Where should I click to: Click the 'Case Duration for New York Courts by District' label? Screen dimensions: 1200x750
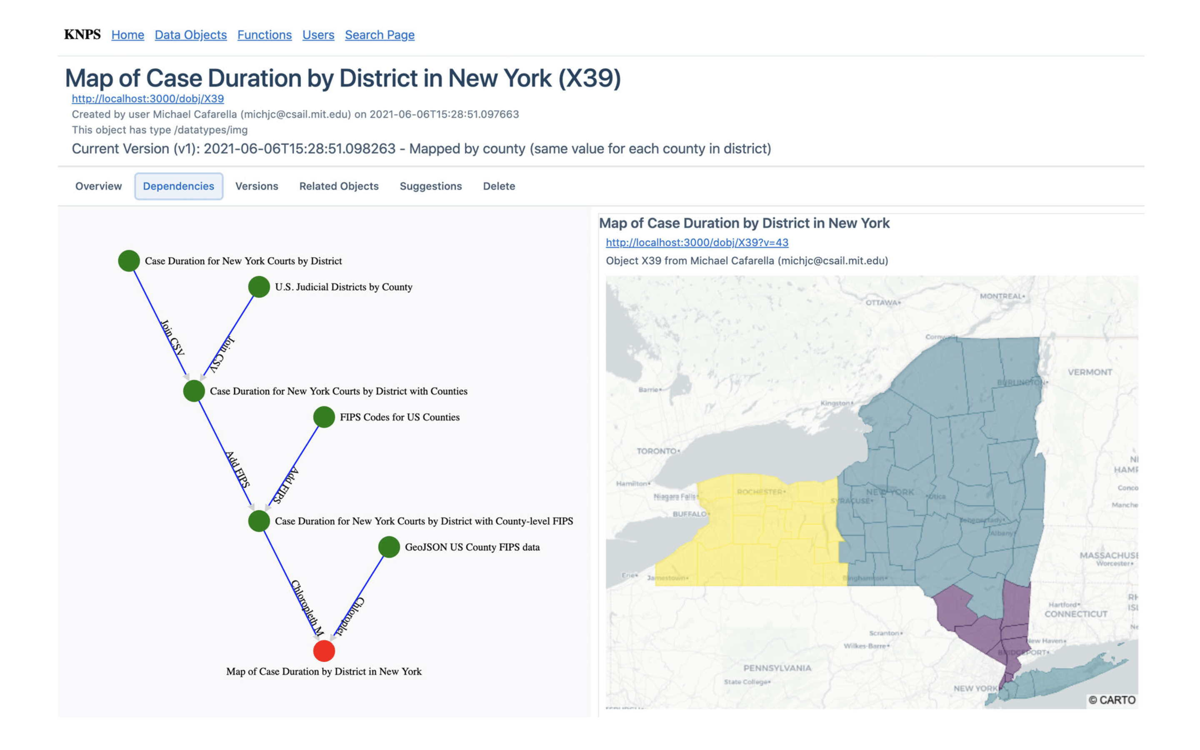243,261
